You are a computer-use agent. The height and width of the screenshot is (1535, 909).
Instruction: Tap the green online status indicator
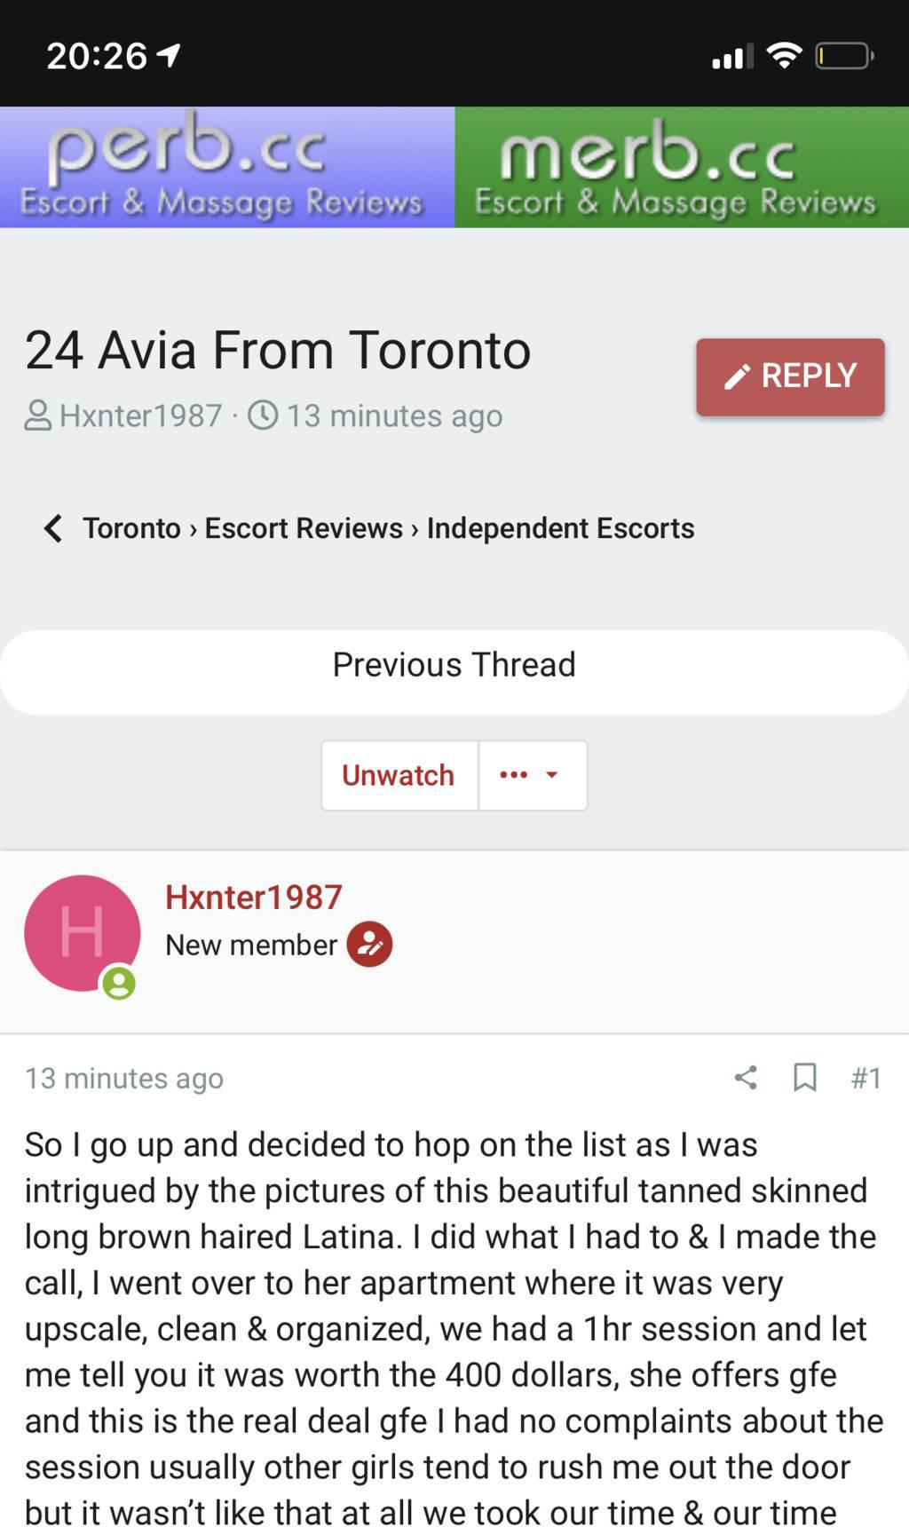119,984
